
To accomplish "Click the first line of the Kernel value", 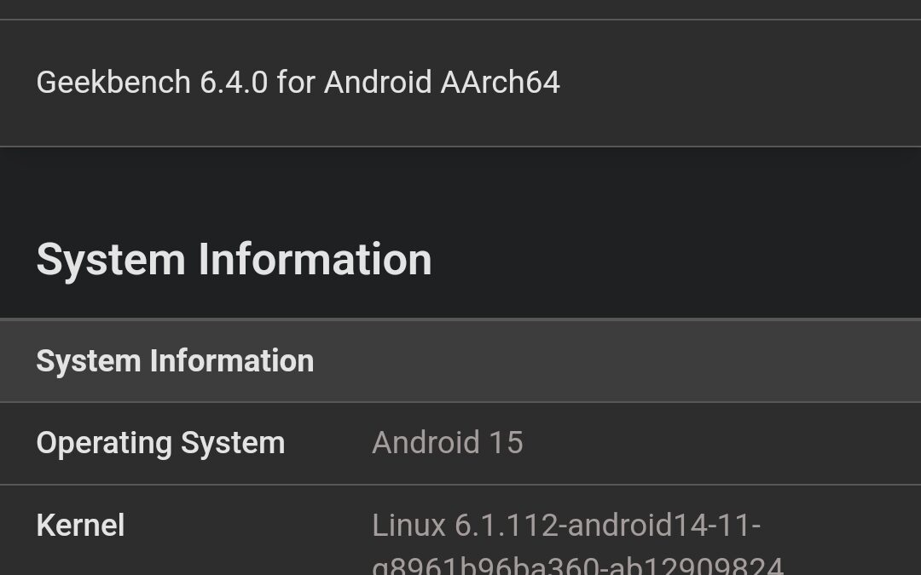I will 566,526.
